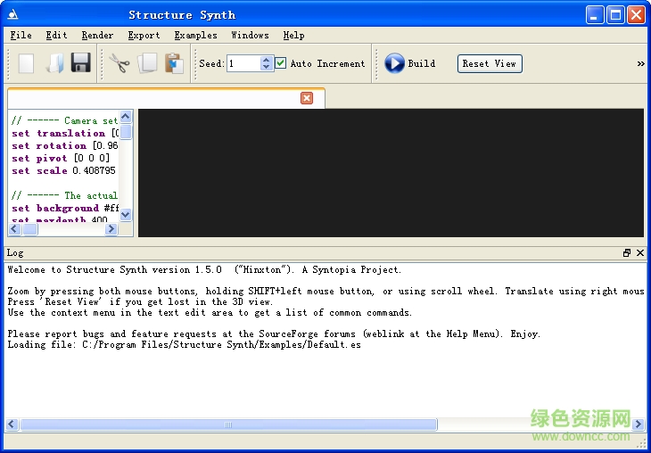Open the Examples menu

point(195,36)
